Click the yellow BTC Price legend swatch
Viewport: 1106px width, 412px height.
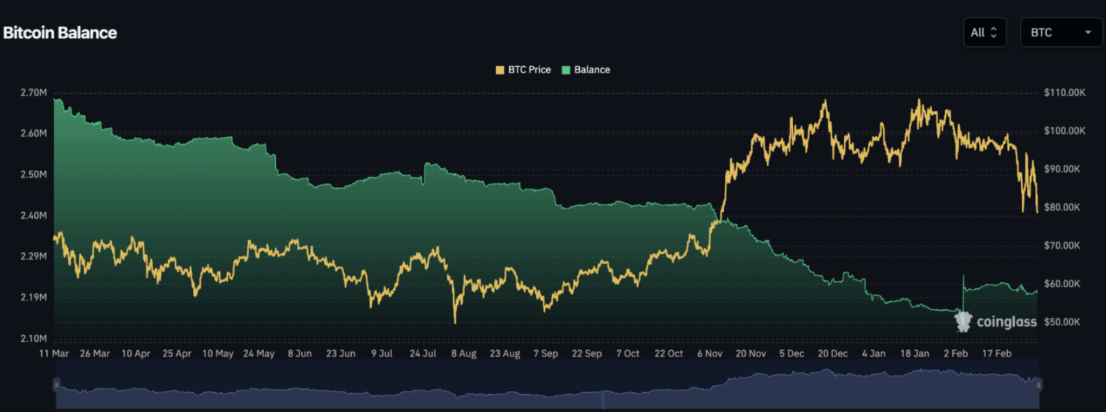[500, 70]
